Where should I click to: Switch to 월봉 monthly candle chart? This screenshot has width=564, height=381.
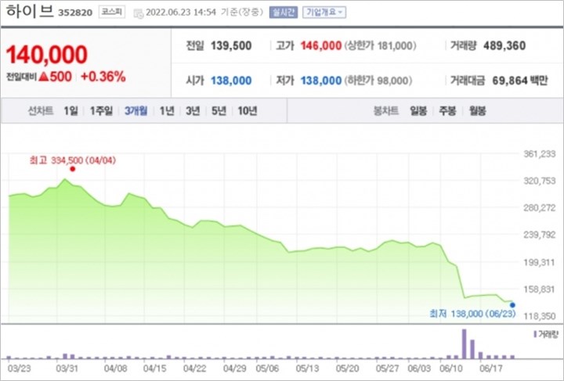coord(478,111)
